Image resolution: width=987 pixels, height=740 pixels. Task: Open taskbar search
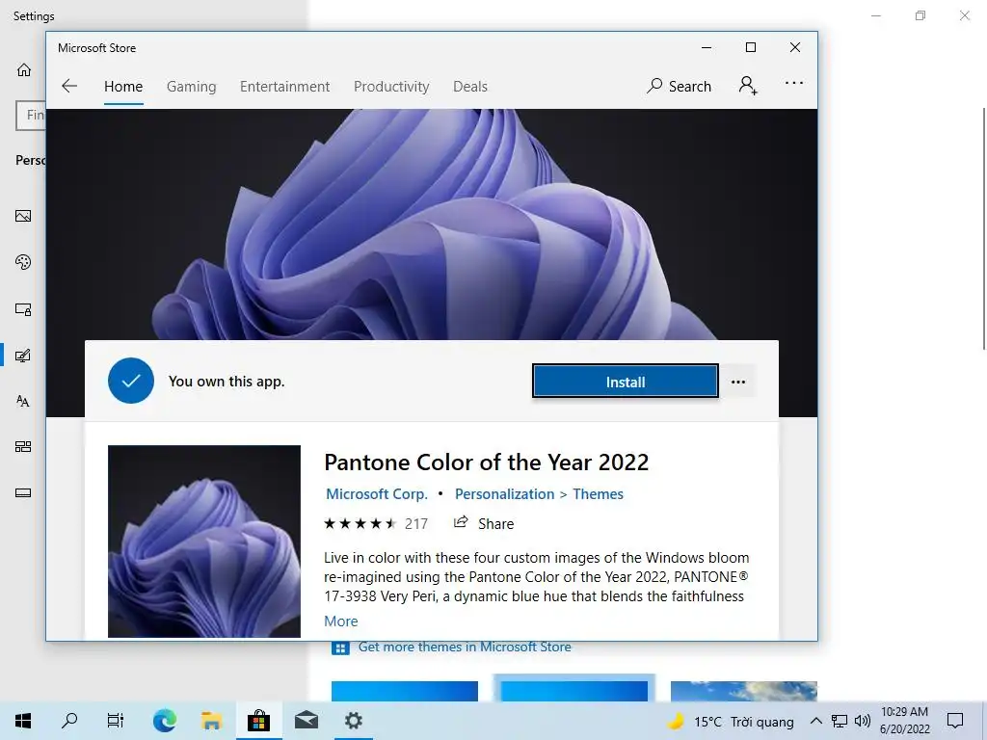tap(69, 721)
